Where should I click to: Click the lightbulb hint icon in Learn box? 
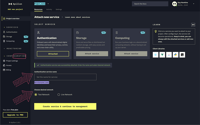click(155, 31)
